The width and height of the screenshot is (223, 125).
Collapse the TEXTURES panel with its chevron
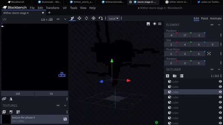pyautogui.click(x=65, y=106)
